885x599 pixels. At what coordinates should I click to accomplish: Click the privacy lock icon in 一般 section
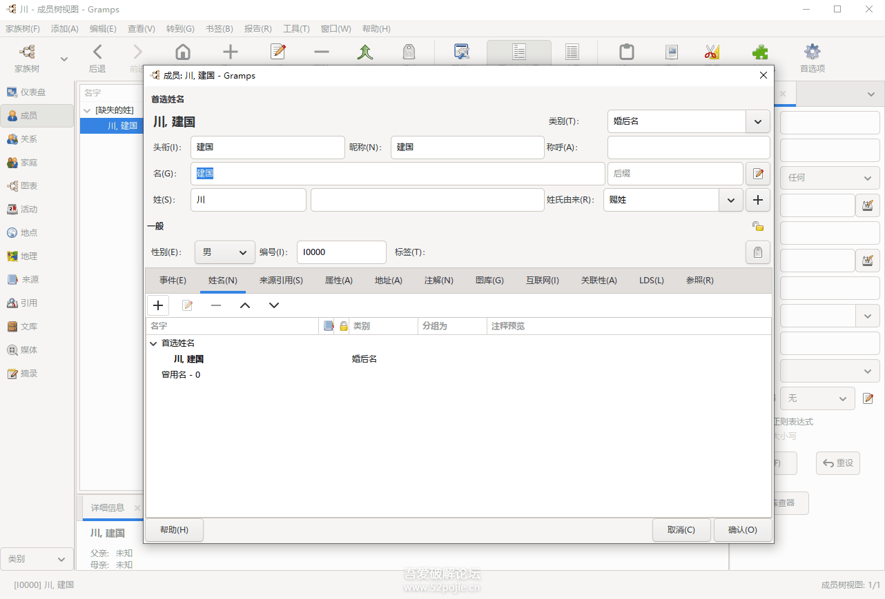coord(757,226)
